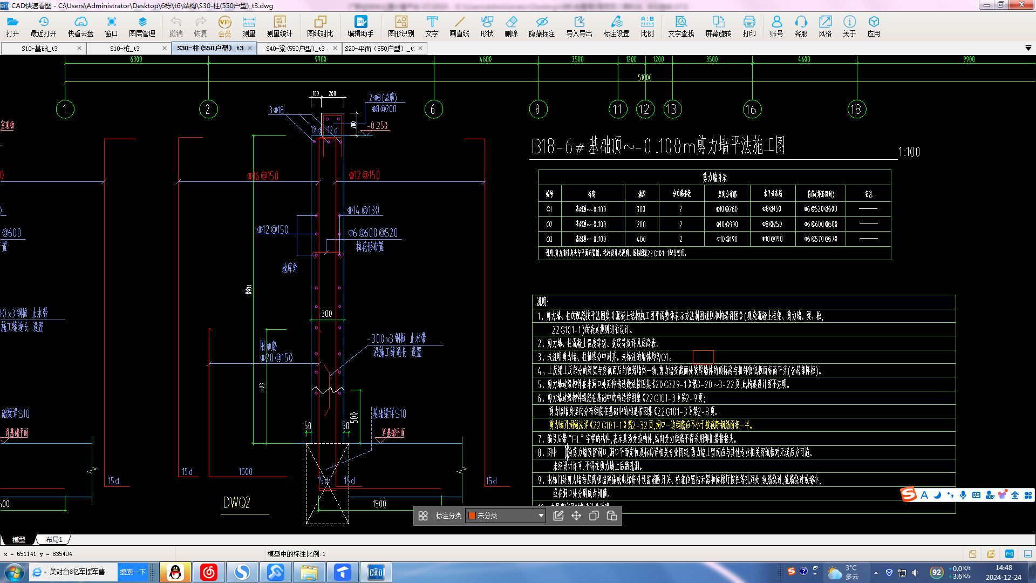
Task: Rotate screen with 屏幕旋转 icon
Action: pos(718,26)
